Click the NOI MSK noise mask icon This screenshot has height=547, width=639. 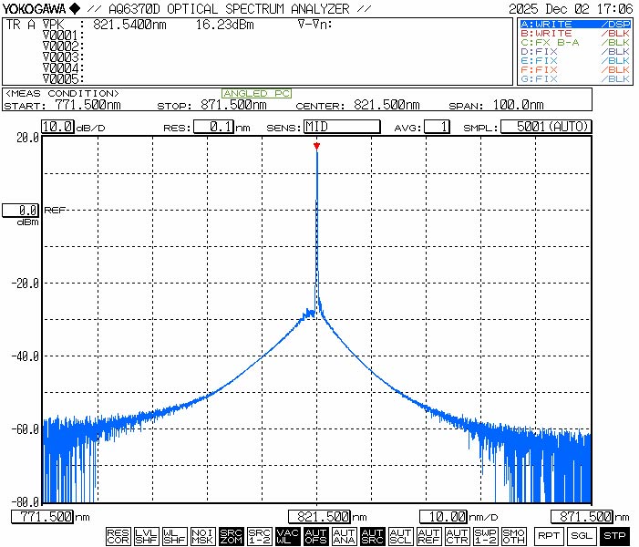202,536
